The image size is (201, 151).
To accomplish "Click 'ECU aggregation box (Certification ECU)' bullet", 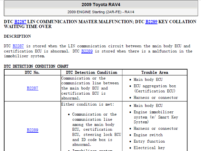I will coord(155,89).
